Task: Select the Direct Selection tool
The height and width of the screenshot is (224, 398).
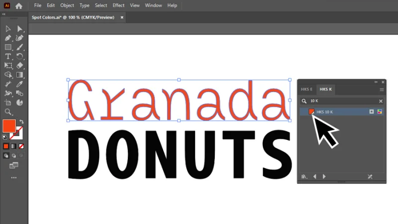Action: (19, 29)
